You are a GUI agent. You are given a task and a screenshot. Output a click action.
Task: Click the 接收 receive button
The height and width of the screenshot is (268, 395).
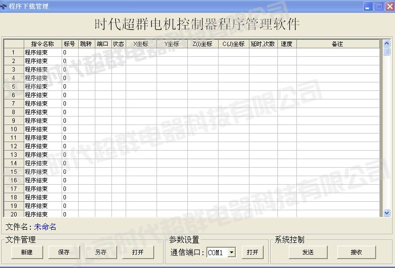pos(356,252)
